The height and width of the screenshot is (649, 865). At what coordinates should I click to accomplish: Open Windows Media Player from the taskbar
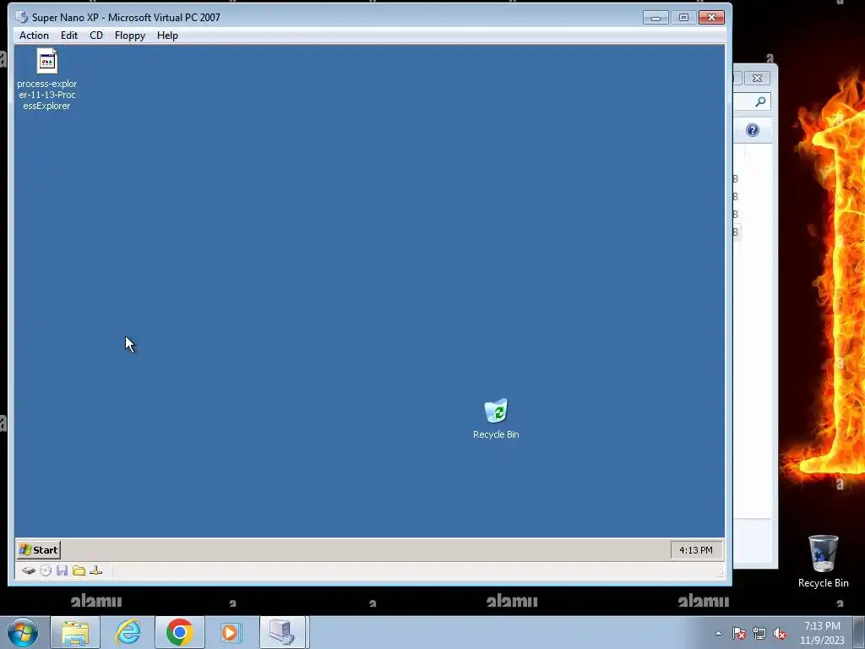(x=231, y=632)
